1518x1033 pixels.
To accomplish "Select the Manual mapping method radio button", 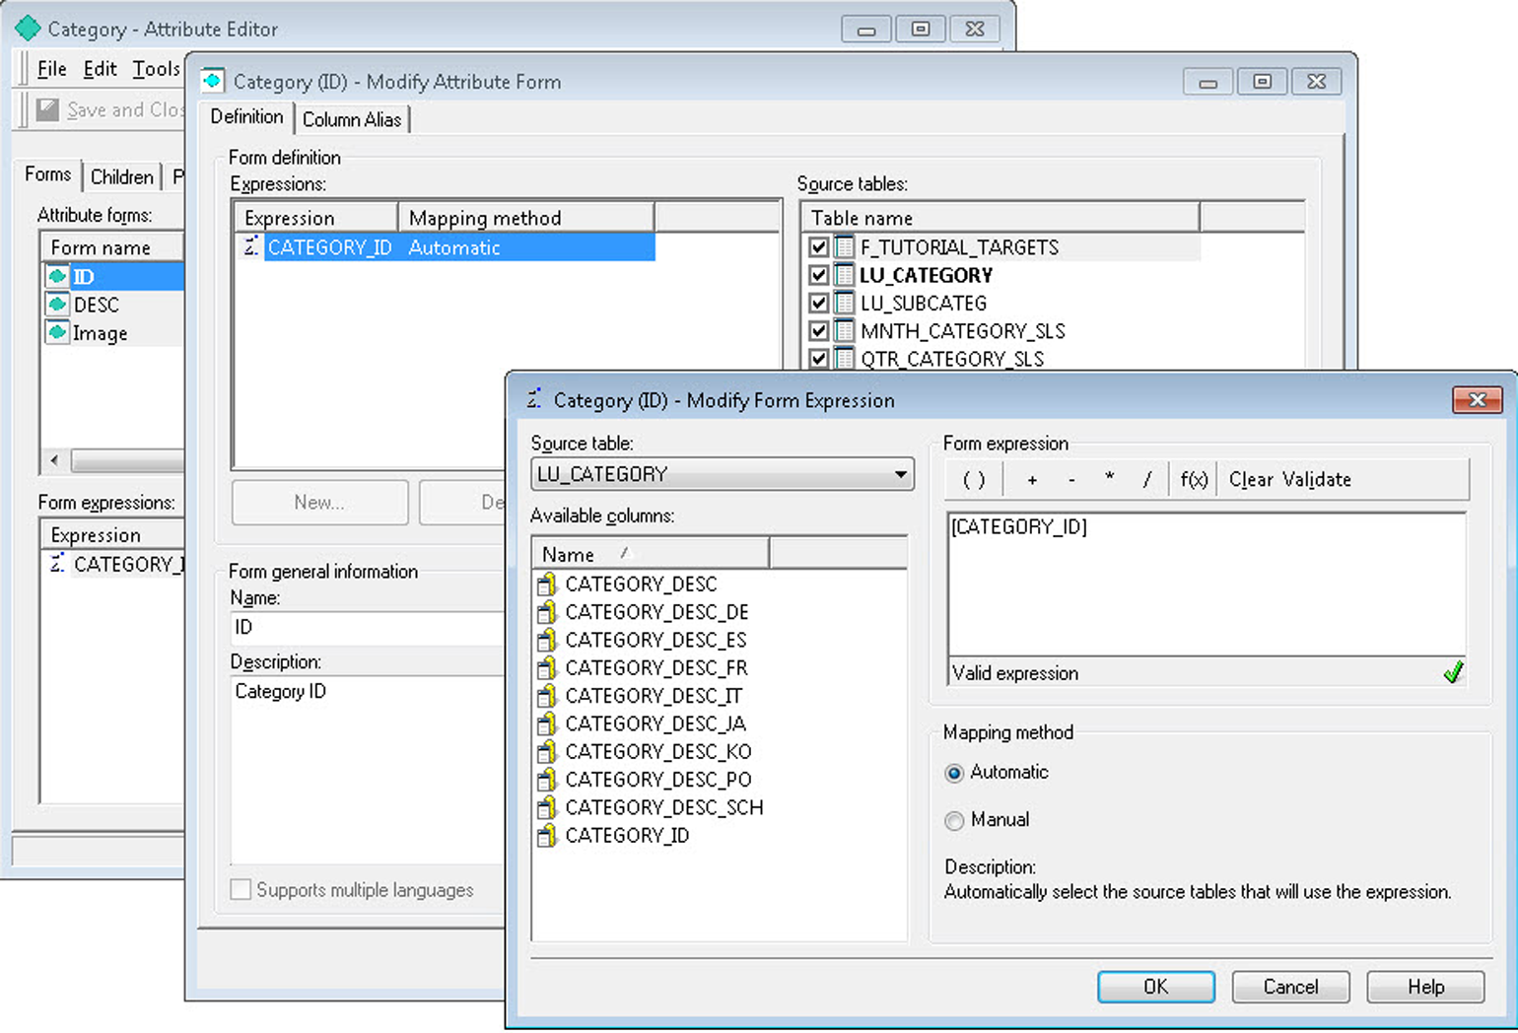I will [953, 820].
